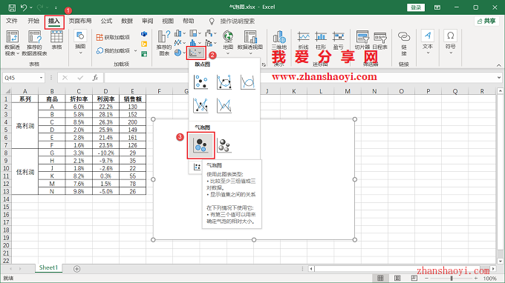Insert a Table from the ribbon
Screen dimensions: 505x283
coord(56,40)
